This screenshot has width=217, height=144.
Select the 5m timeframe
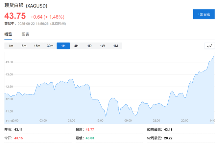(24, 46)
